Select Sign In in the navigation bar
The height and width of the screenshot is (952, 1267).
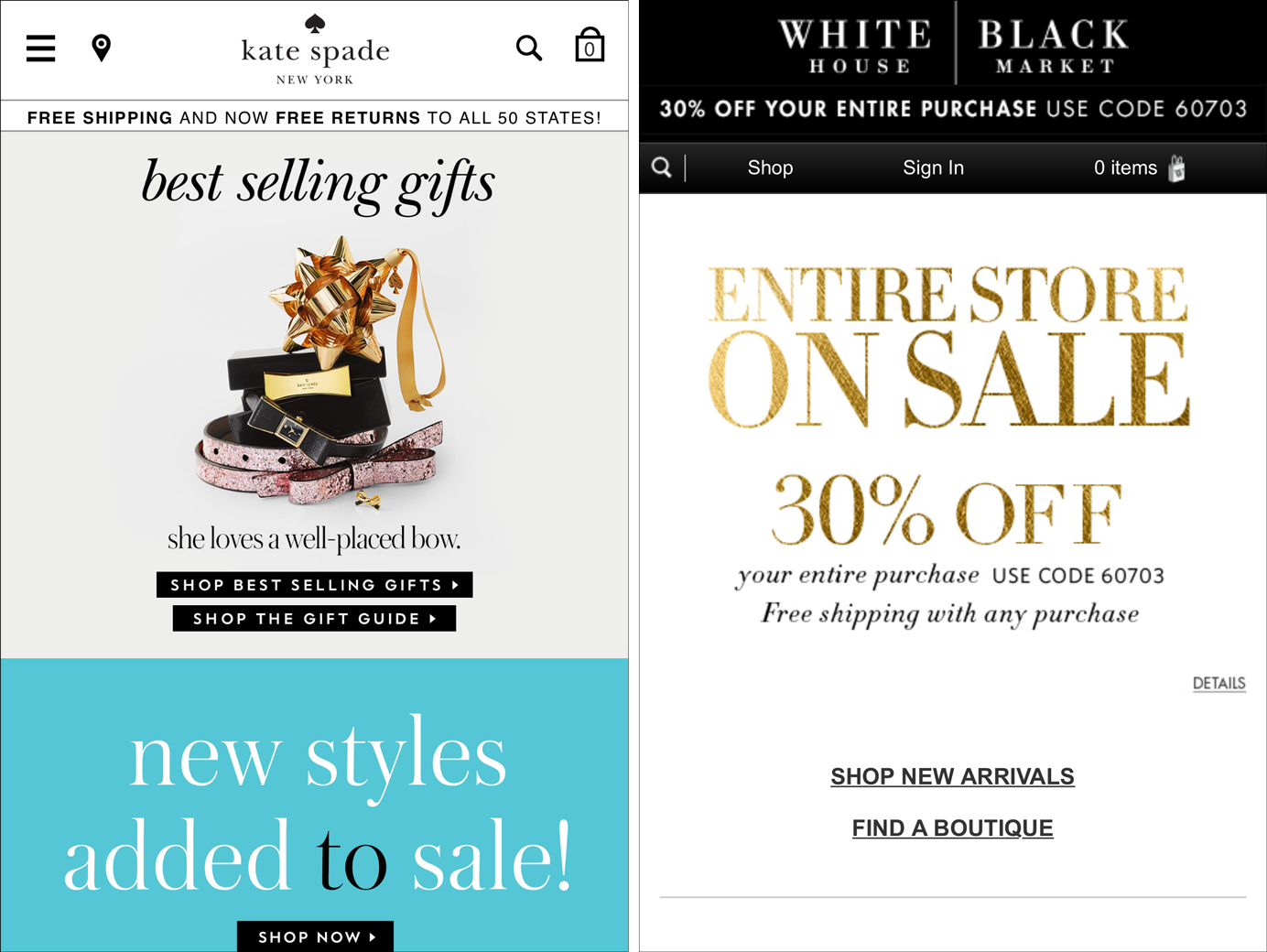933,168
